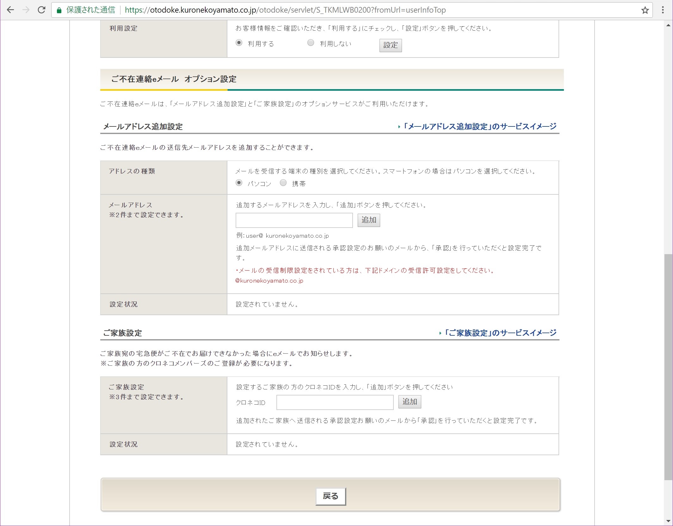Click the additional email address input field

[x=294, y=220]
